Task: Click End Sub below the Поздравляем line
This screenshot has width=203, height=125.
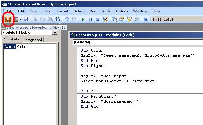Action: 89,107
